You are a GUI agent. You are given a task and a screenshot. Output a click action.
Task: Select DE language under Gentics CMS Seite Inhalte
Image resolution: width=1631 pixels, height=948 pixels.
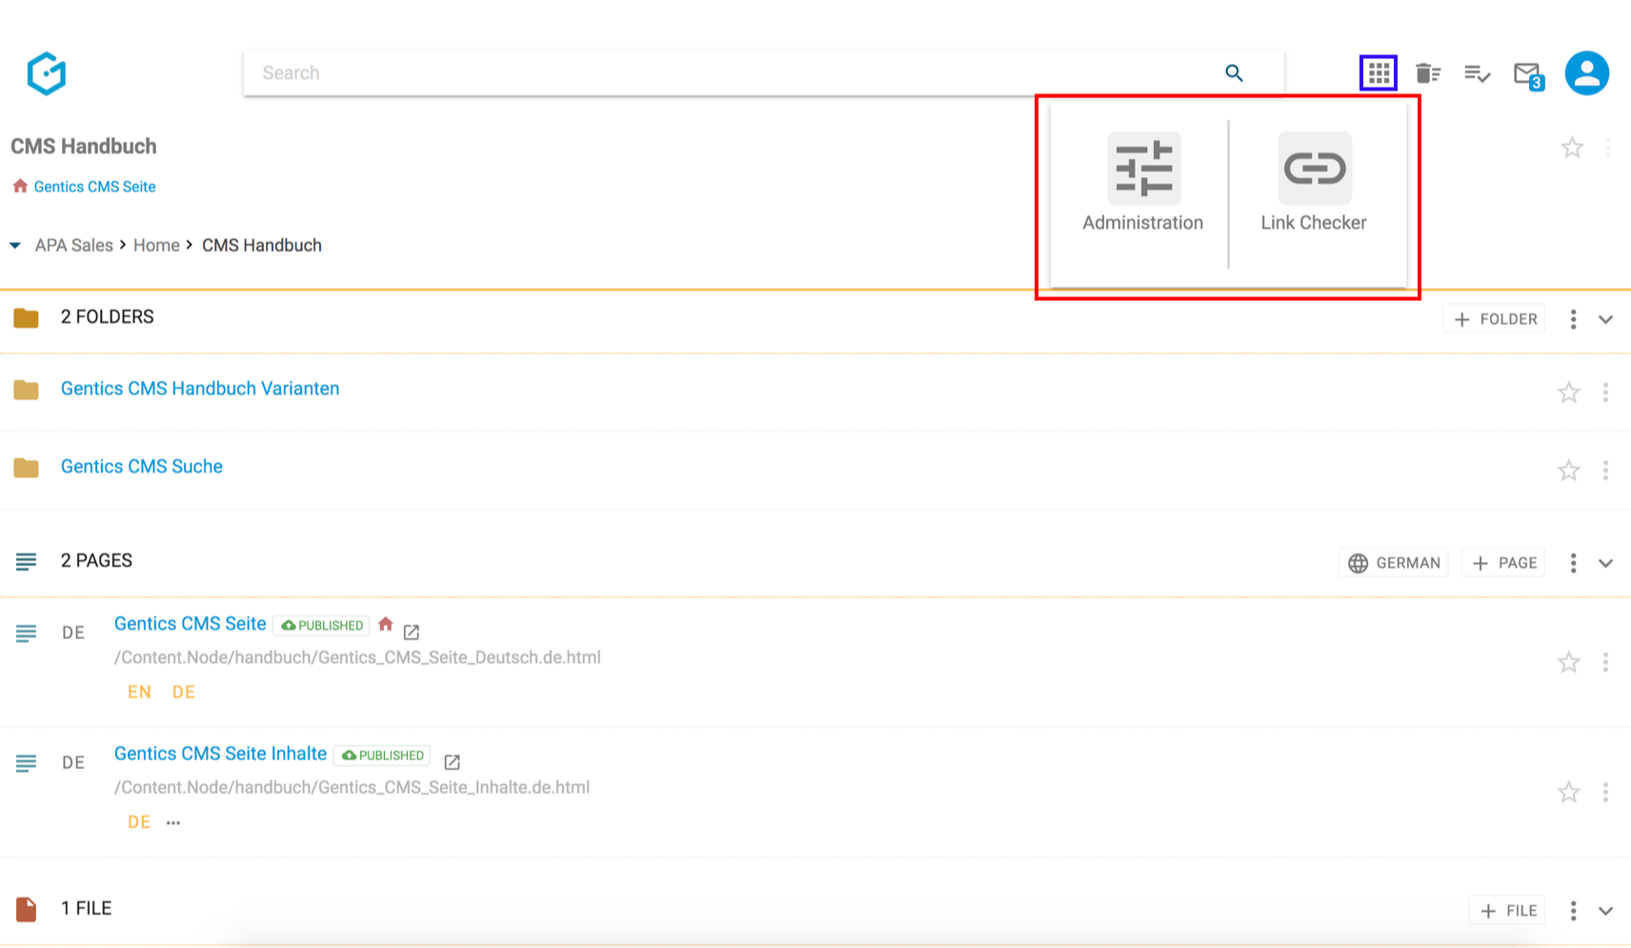point(139,822)
